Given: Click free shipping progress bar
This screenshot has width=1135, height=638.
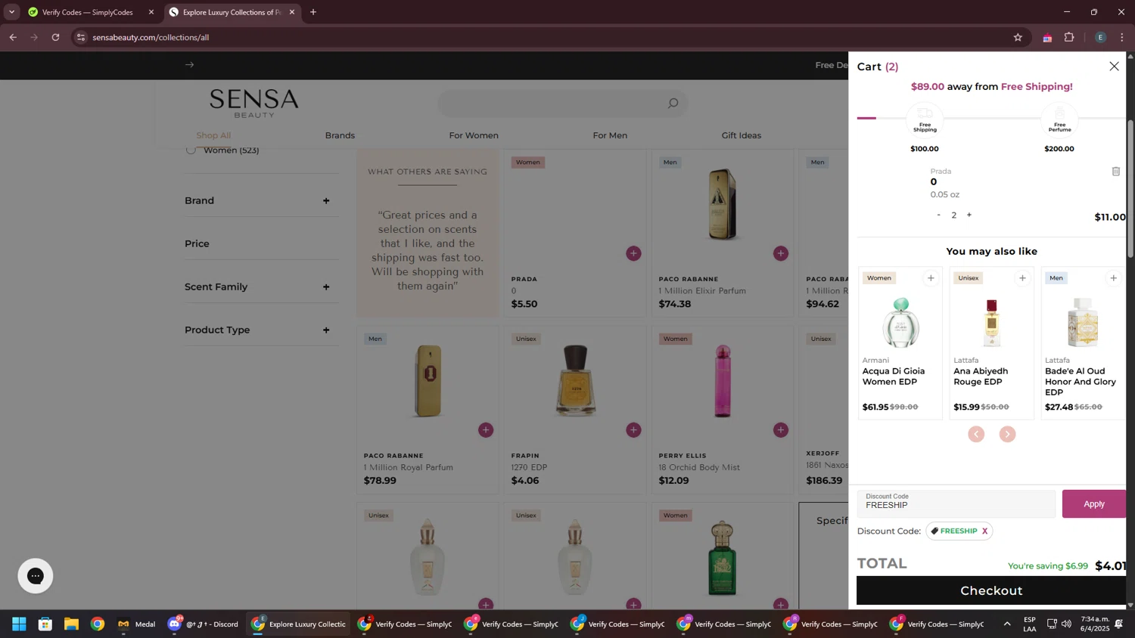Looking at the screenshot, I should [x=991, y=118].
